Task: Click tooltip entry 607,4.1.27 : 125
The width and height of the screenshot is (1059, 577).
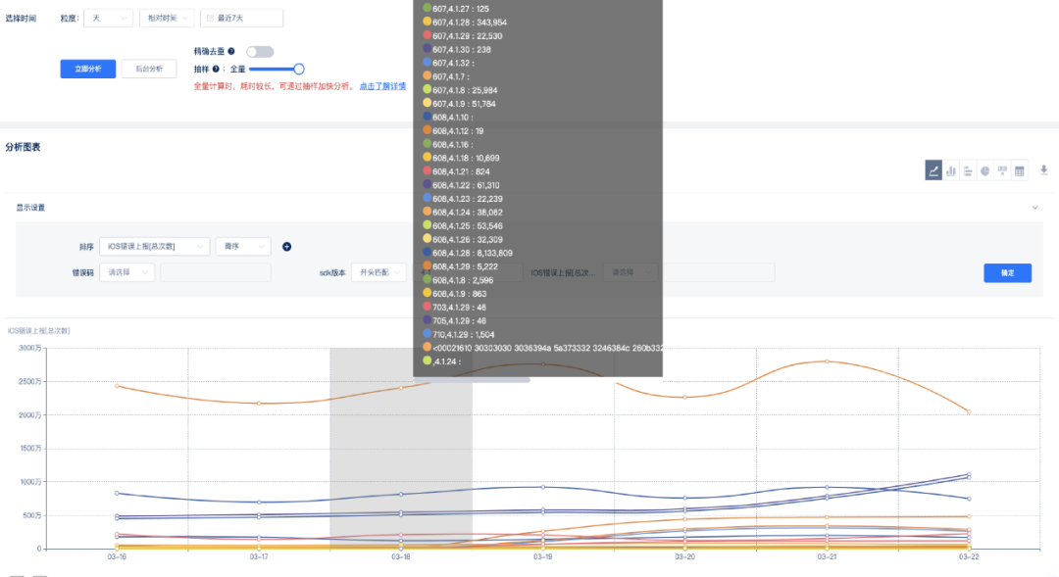Action: coord(456,9)
